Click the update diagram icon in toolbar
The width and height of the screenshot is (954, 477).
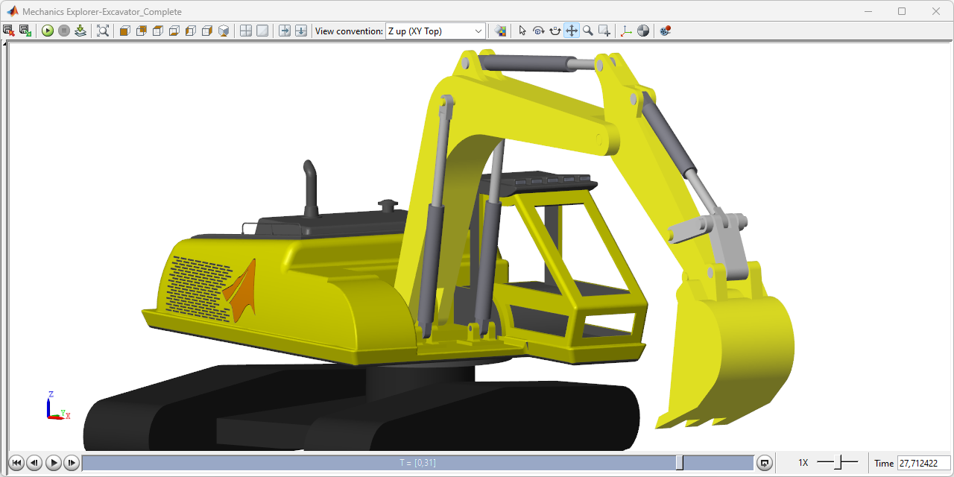point(80,31)
